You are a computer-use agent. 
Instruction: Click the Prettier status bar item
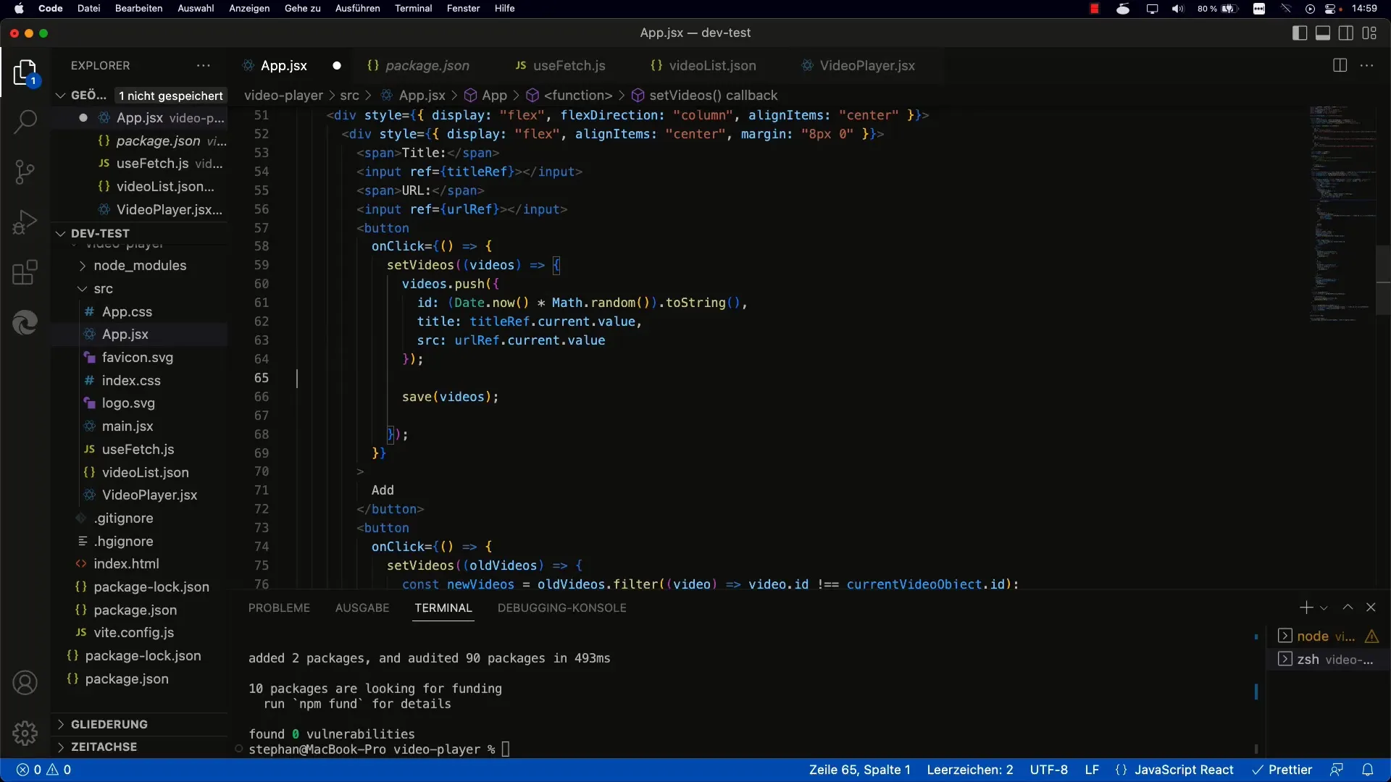point(1282,770)
